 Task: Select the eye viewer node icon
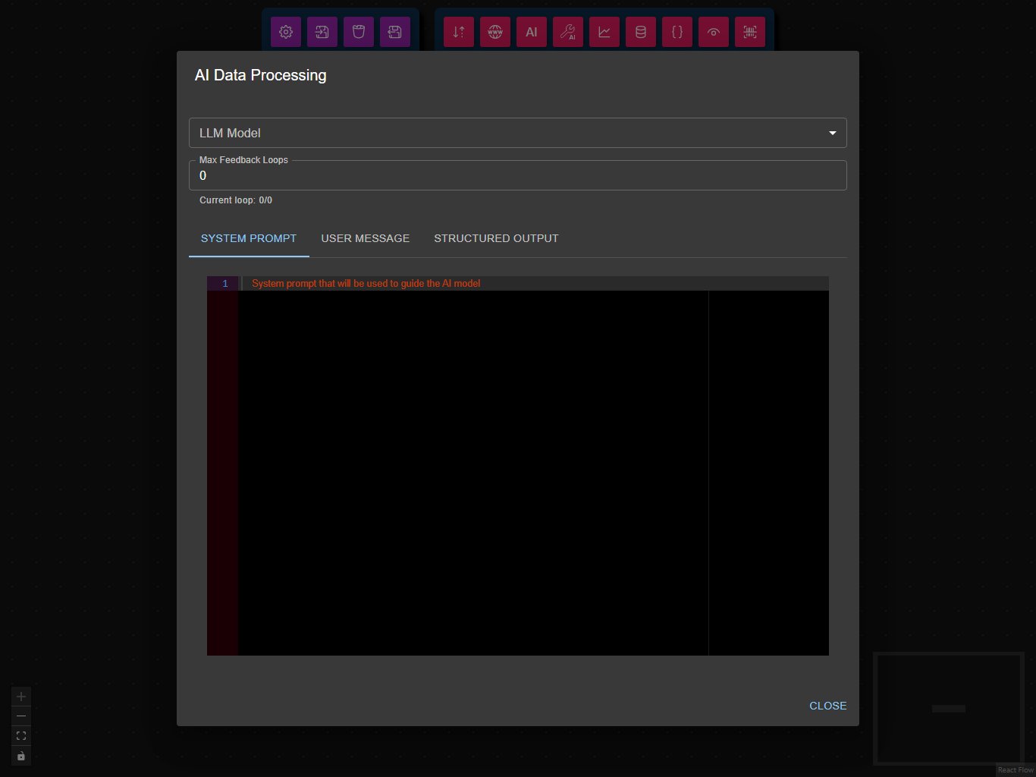[x=714, y=32]
